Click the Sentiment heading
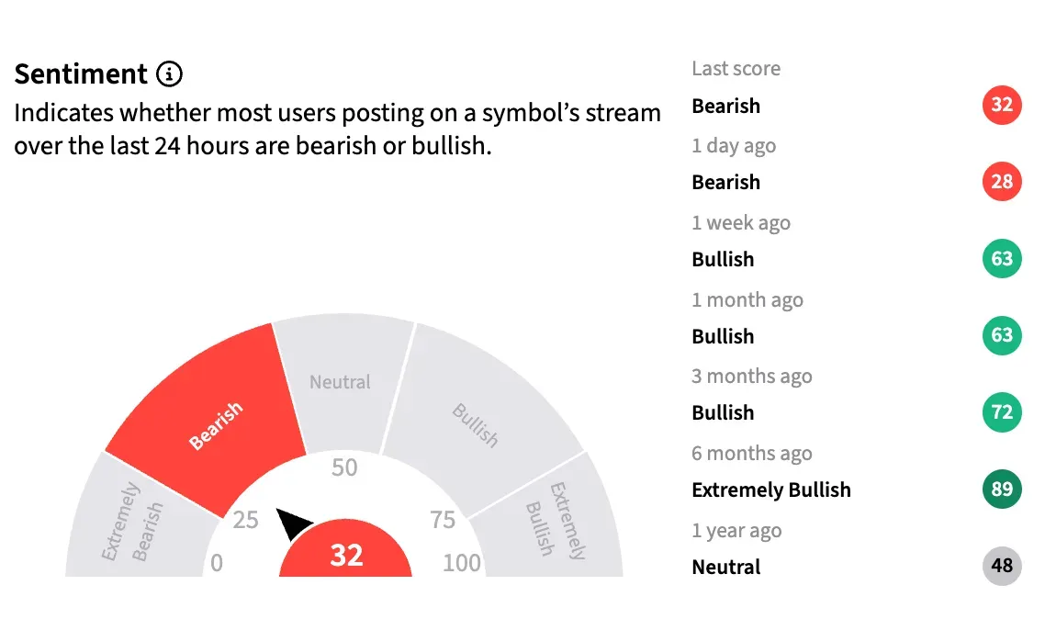The image size is (1045, 619). click(81, 73)
